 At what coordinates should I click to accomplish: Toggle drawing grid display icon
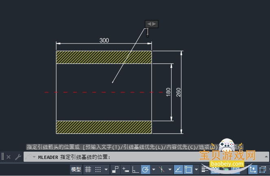click(88, 169)
